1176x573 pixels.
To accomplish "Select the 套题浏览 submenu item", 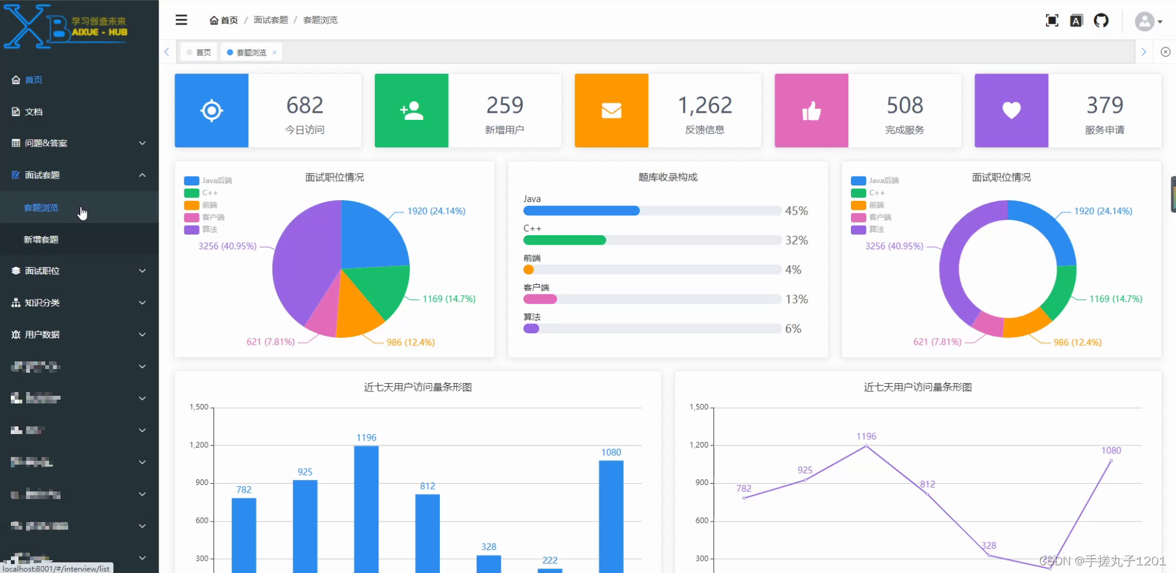I will pos(79,207).
